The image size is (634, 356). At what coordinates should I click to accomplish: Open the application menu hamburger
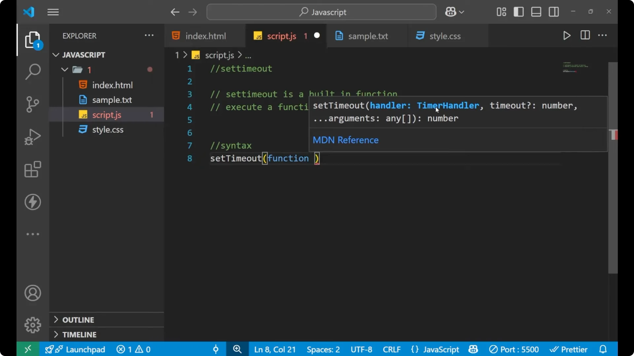click(53, 12)
